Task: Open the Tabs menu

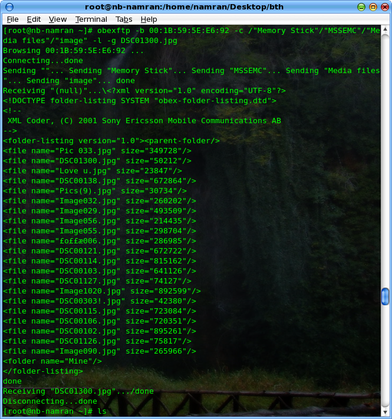Action: pyautogui.click(x=124, y=19)
